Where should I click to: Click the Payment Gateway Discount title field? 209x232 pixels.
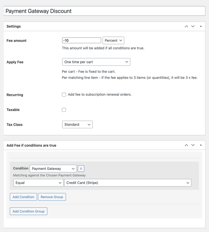pos(104,11)
